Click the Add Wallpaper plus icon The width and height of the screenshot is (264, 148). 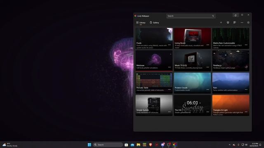pos(221,23)
